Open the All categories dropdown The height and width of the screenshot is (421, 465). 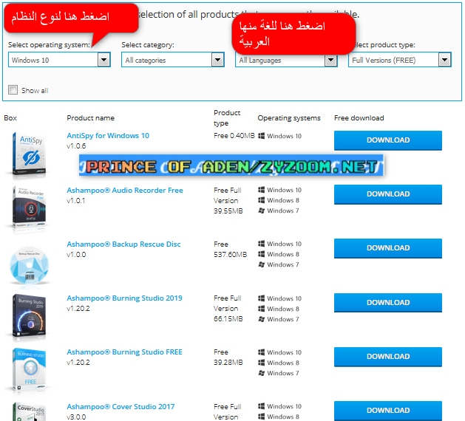(x=173, y=60)
